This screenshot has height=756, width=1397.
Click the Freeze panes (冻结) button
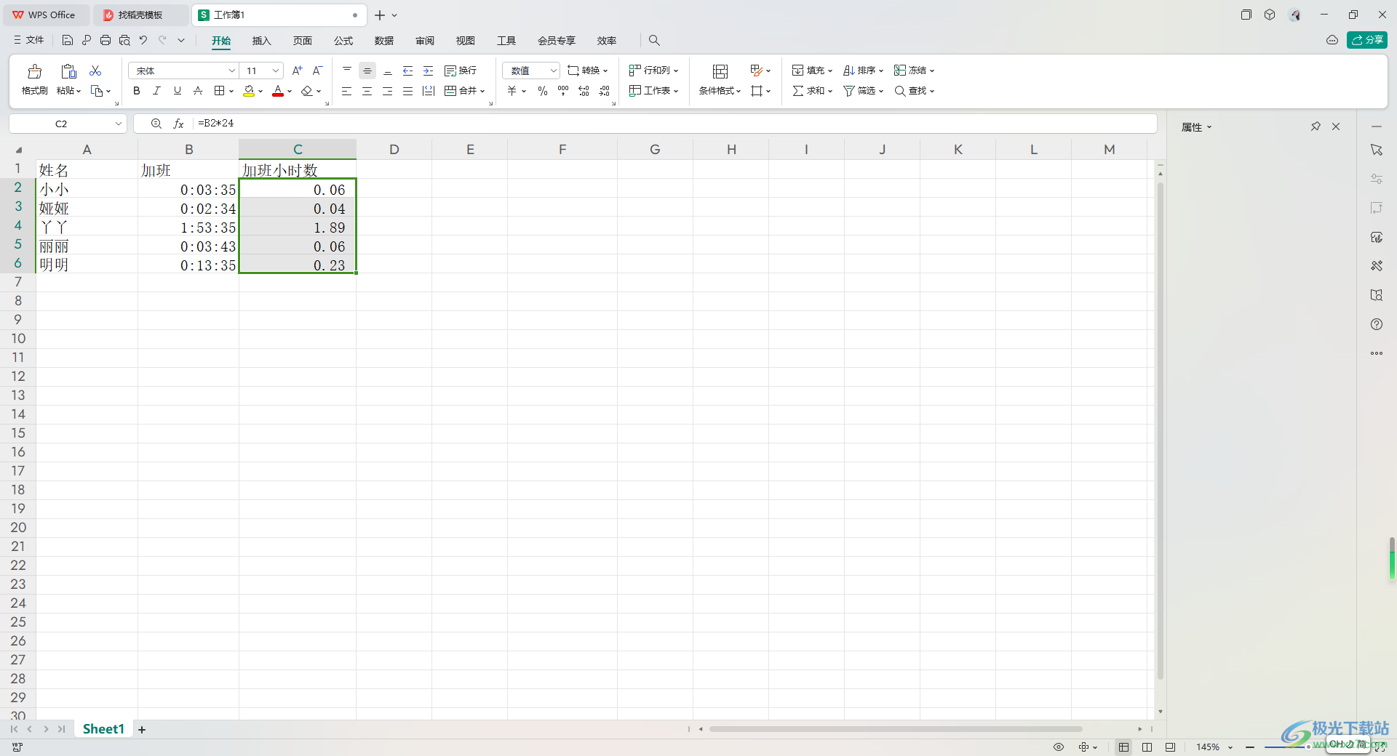click(914, 71)
